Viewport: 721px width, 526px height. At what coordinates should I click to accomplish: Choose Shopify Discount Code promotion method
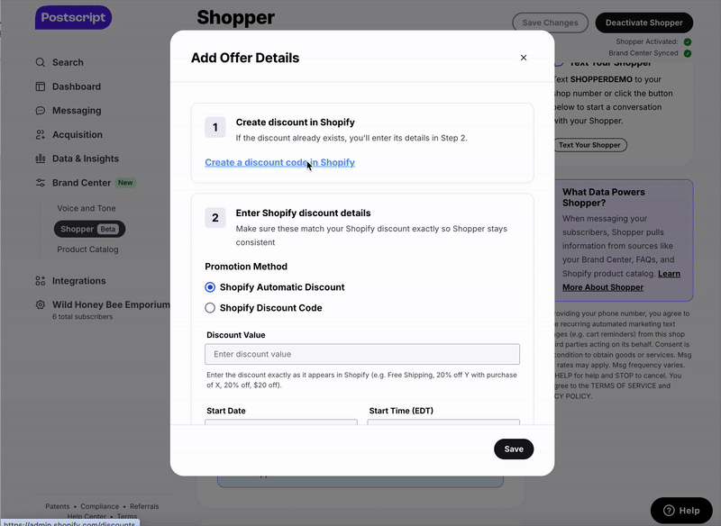coord(209,307)
